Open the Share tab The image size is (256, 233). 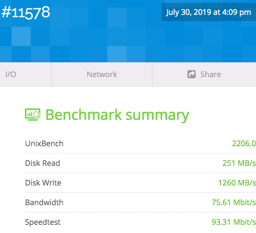(x=204, y=74)
